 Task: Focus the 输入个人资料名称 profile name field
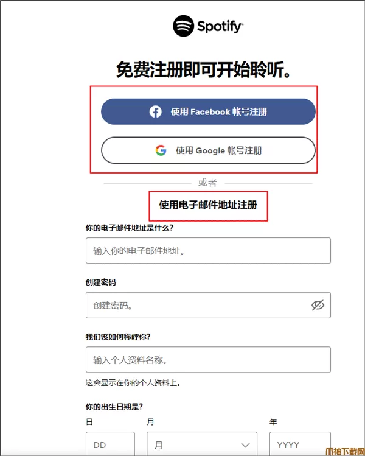(x=208, y=360)
